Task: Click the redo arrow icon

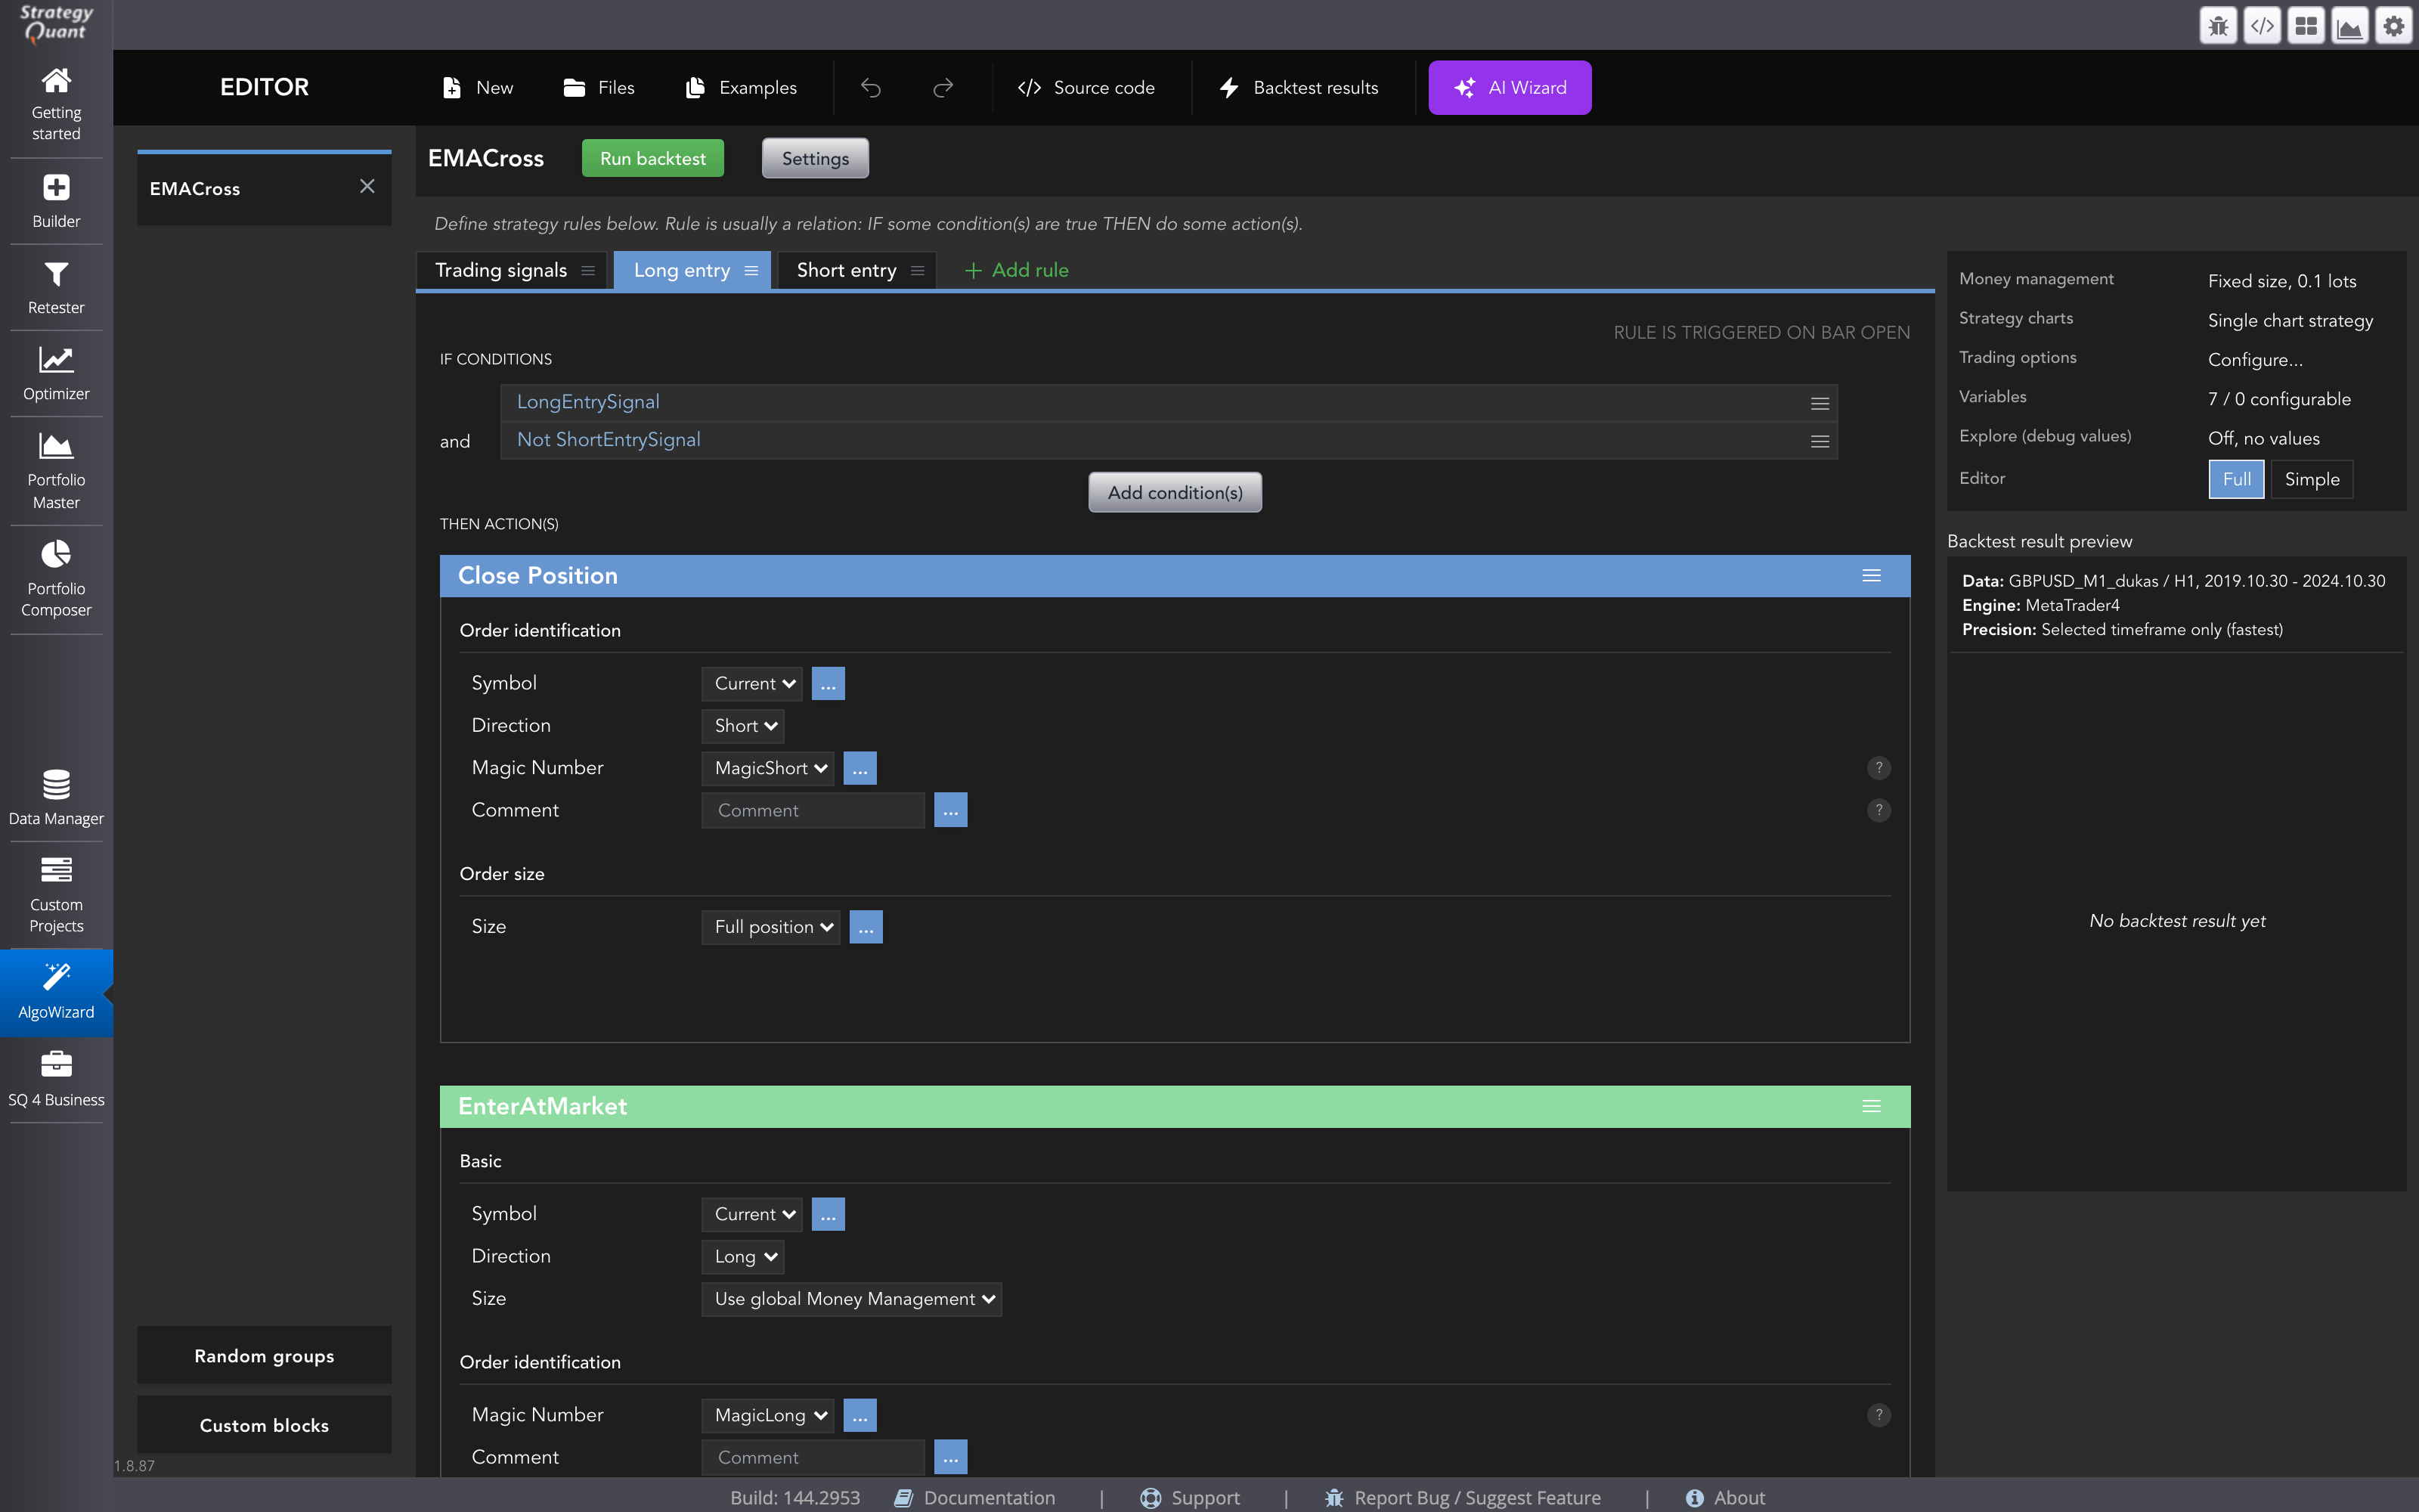Action: [x=943, y=88]
